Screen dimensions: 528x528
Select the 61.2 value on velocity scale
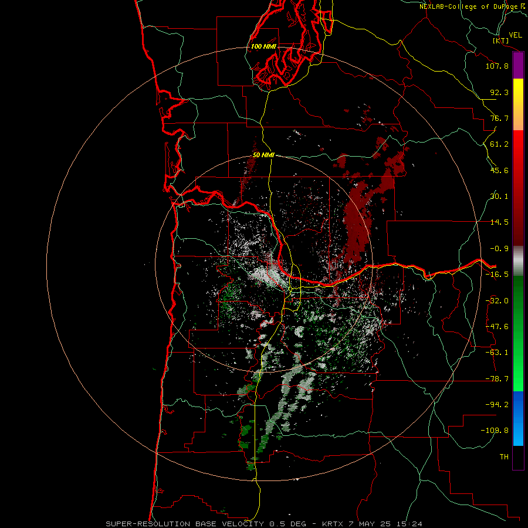click(499, 144)
